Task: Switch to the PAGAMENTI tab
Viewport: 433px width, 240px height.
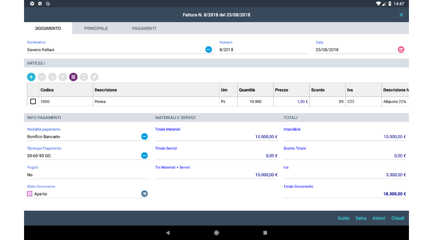Action: (x=144, y=28)
